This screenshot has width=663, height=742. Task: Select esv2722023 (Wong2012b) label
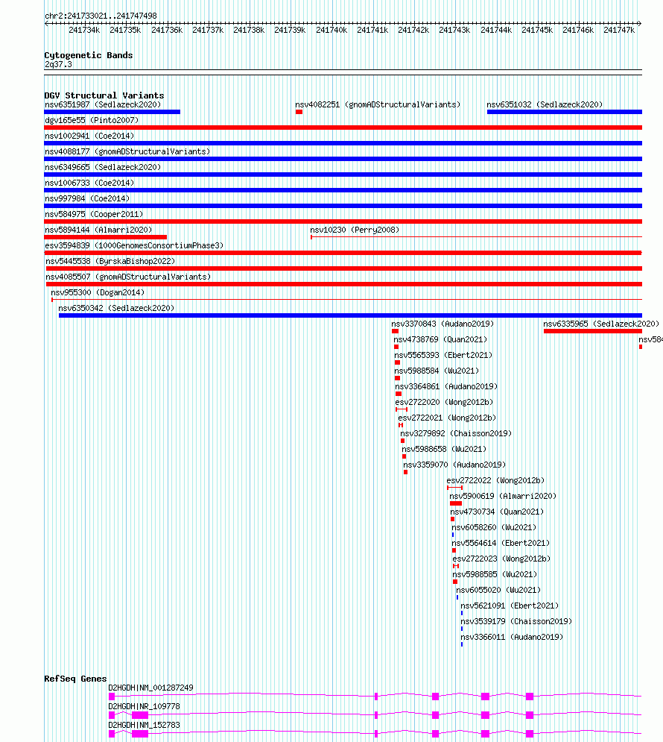[502, 559]
